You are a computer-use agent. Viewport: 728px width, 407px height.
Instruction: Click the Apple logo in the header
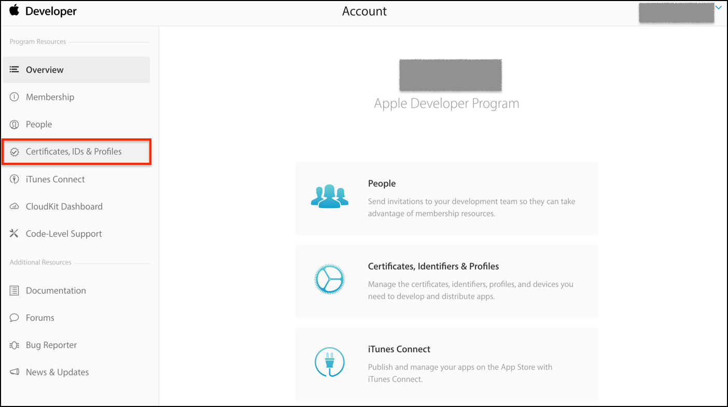(13, 10)
